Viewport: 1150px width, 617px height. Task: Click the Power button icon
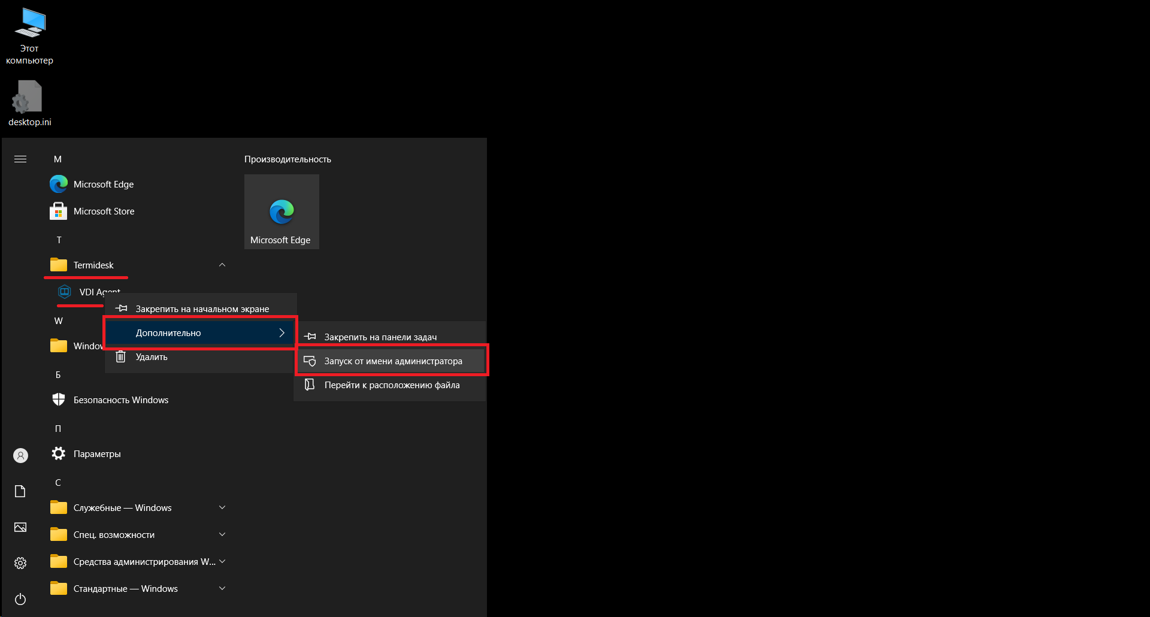click(20, 599)
